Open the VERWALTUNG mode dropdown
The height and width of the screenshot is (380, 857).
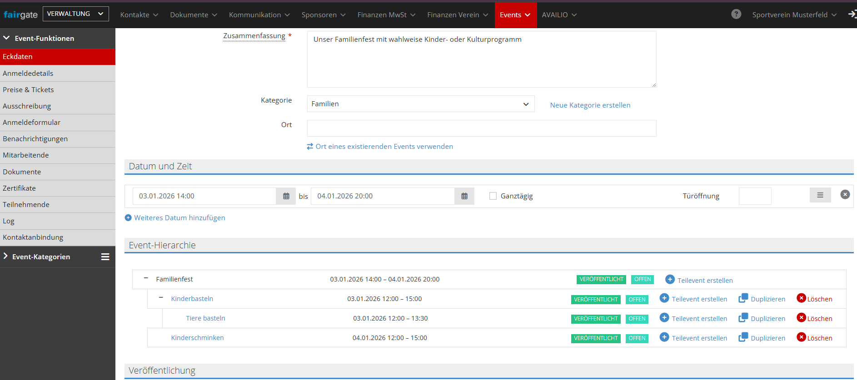point(75,14)
